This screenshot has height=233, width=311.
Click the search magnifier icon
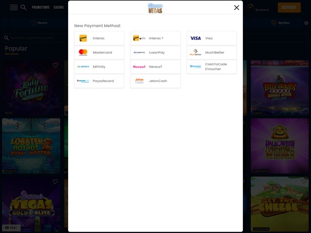(x=24, y=7)
